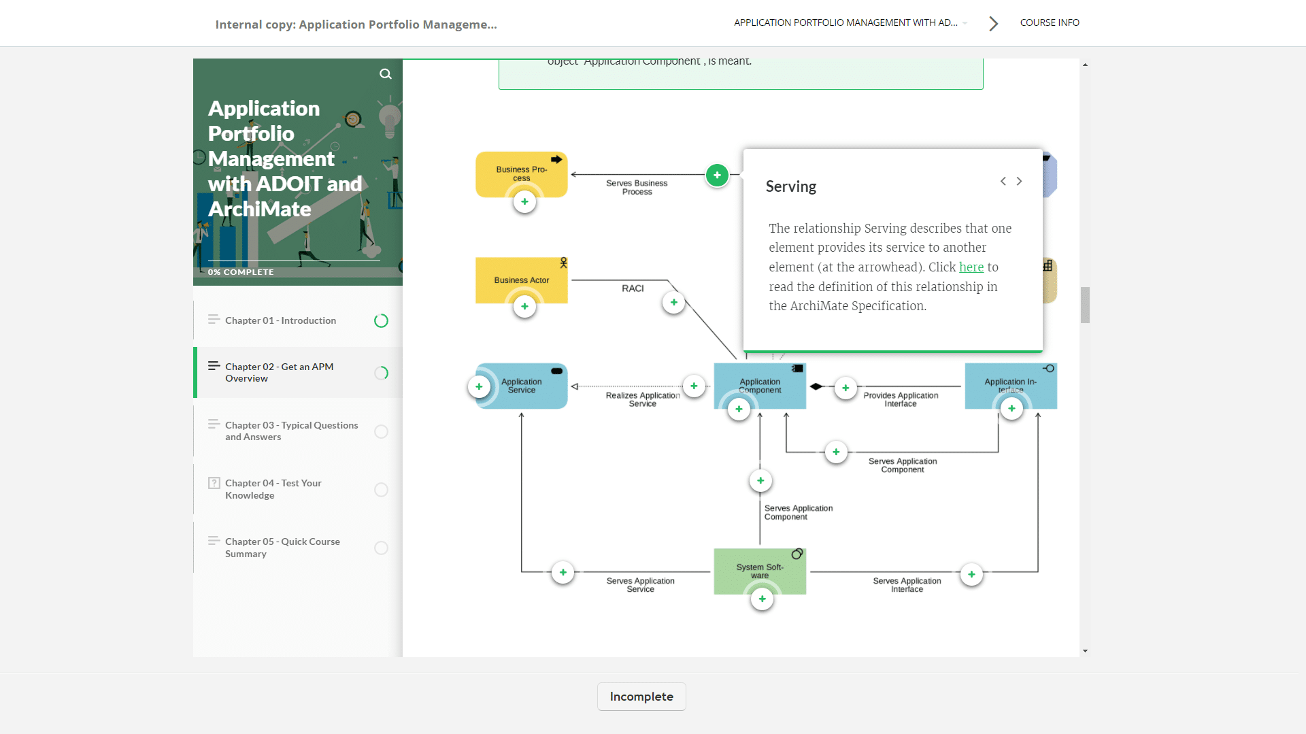Go to previous popup with left chevron
The image size is (1306, 734).
coord(1003,182)
